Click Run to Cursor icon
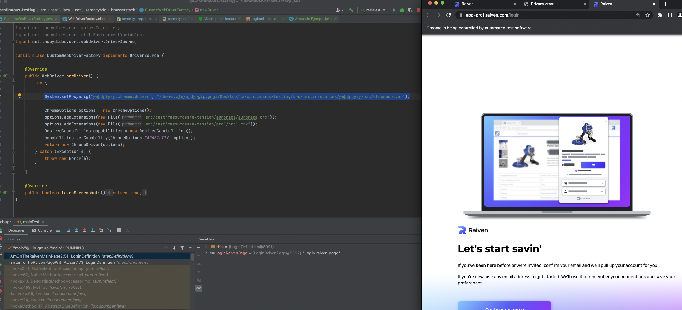 pyautogui.click(x=109, y=230)
